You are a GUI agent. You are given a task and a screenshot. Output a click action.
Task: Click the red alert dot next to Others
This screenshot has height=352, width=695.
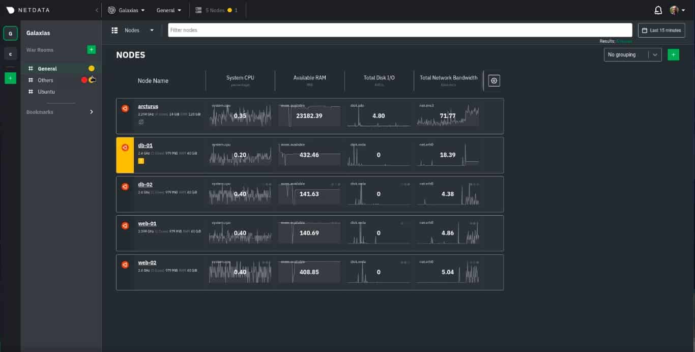tap(84, 80)
